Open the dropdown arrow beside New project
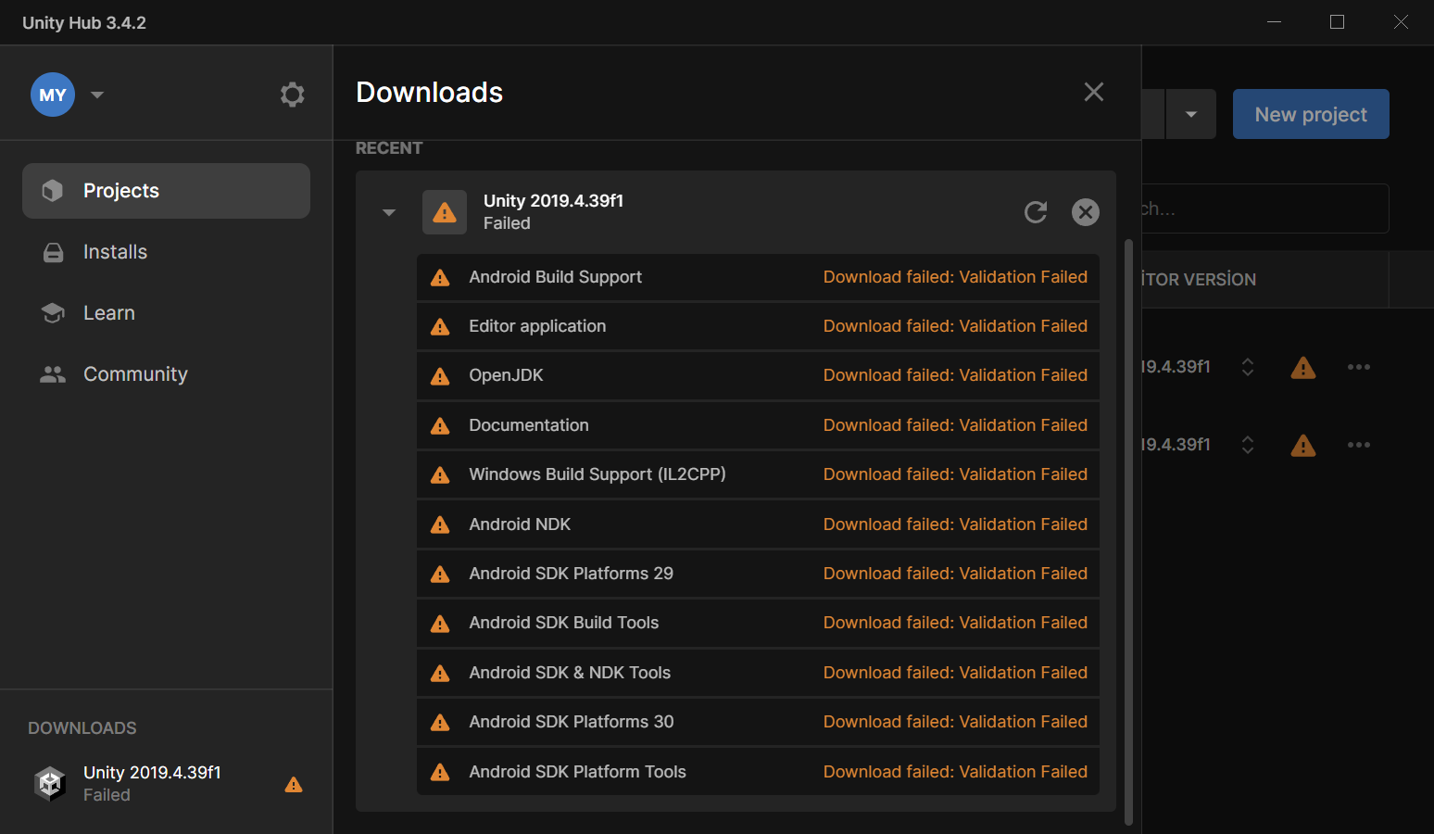The width and height of the screenshot is (1434, 834). coord(1190,114)
